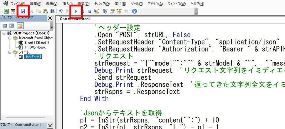
Task: Open the 書式(O) menu
Action: click(83, 4)
